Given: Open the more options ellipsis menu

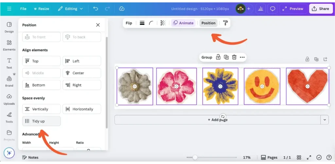Looking at the screenshot, I should pyautogui.click(x=242, y=57).
